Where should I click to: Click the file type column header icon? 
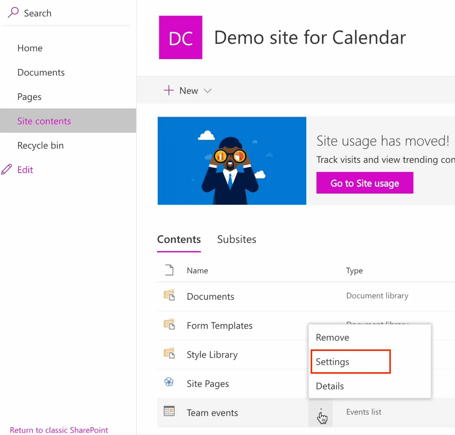(169, 270)
